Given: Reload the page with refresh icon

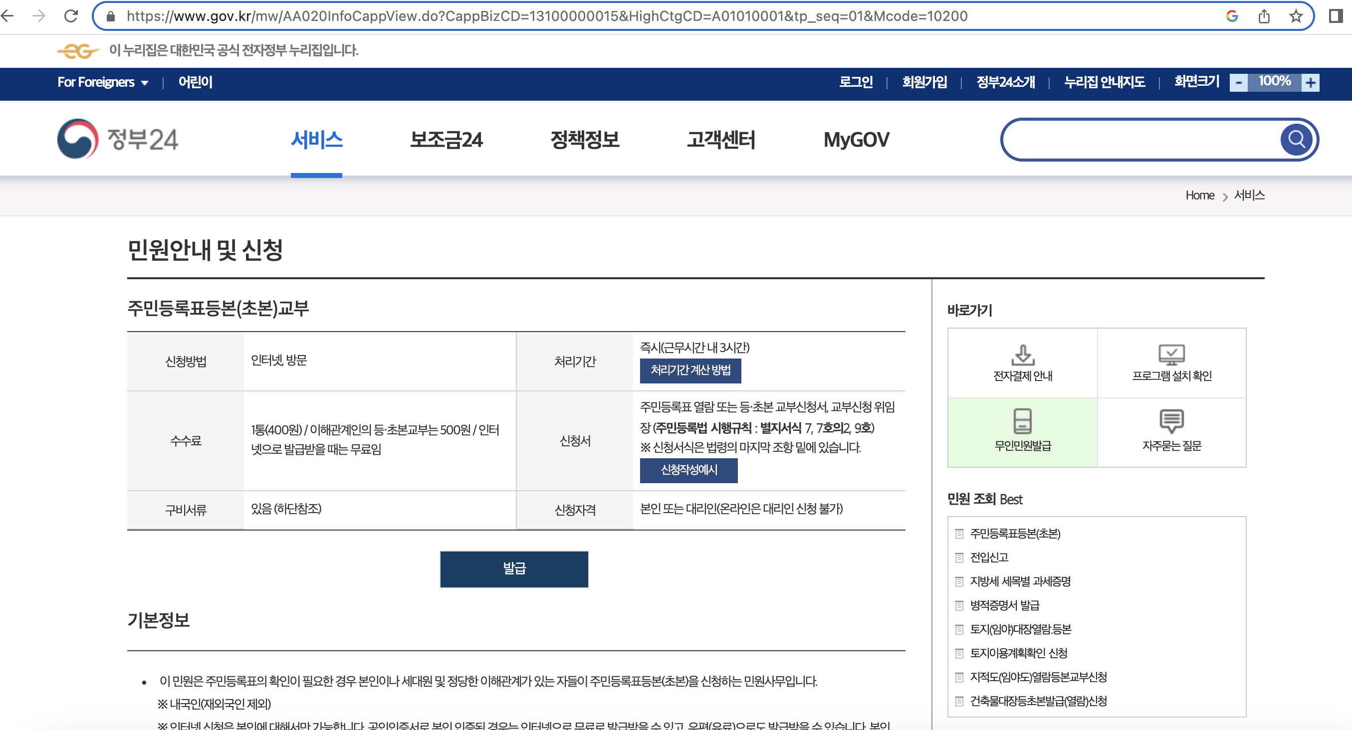Looking at the screenshot, I should tap(71, 16).
